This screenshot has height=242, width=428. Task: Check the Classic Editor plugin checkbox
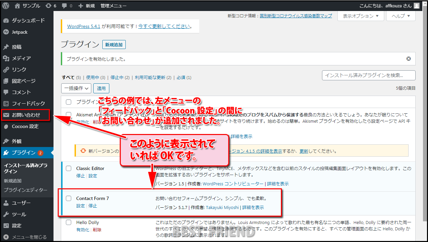pos(69,168)
